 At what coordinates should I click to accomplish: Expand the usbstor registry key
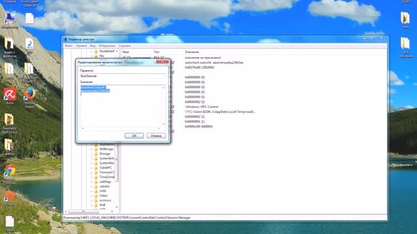[92, 187]
